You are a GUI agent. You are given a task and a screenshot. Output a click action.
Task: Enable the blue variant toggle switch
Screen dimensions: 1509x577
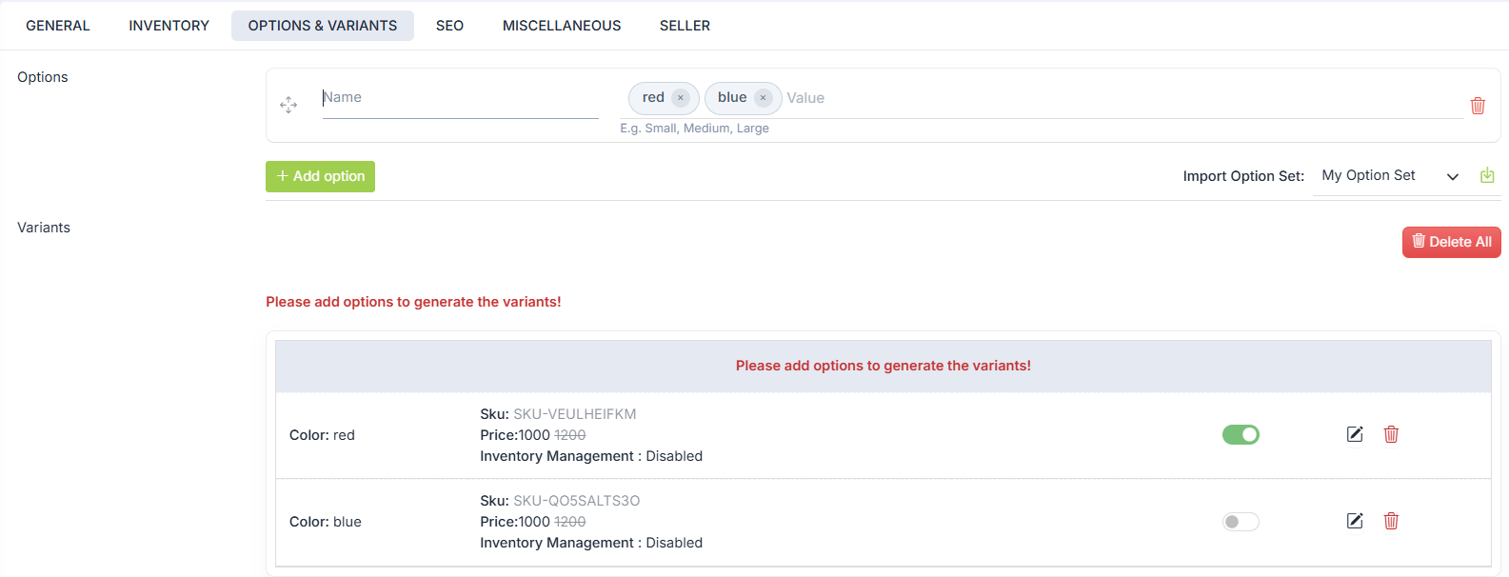pyautogui.click(x=1241, y=521)
